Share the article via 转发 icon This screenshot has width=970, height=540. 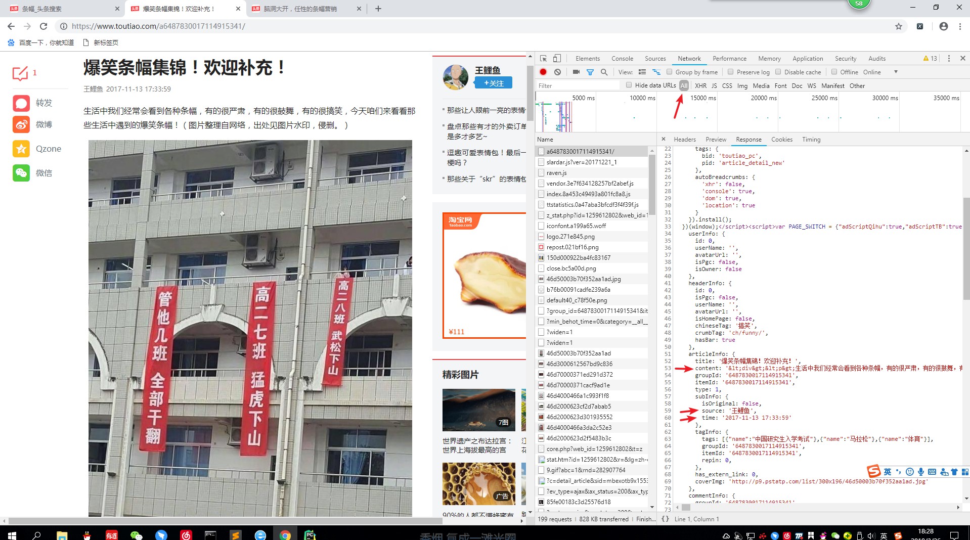coord(21,103)
